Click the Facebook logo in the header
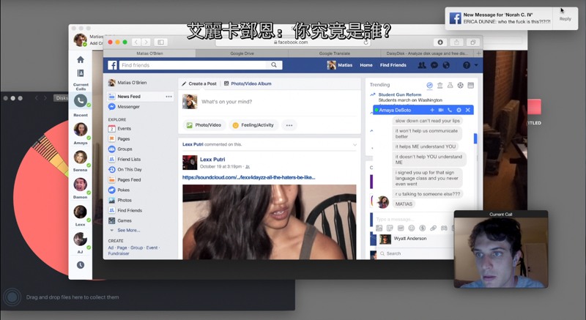 [x=114, y=65]
